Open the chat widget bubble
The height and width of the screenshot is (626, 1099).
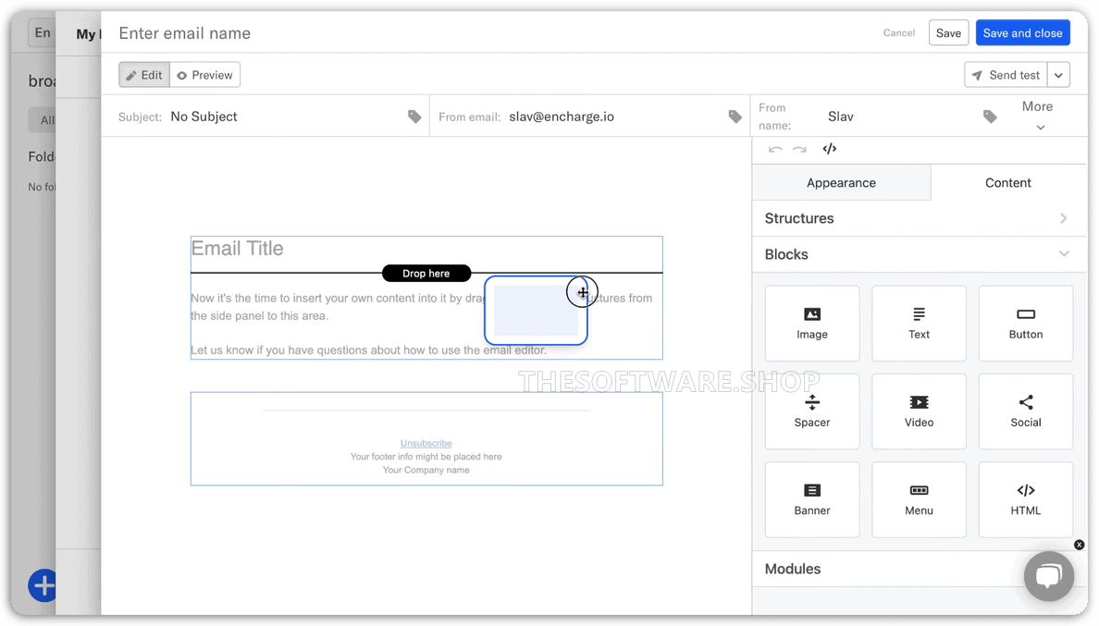coord(1048,575)
